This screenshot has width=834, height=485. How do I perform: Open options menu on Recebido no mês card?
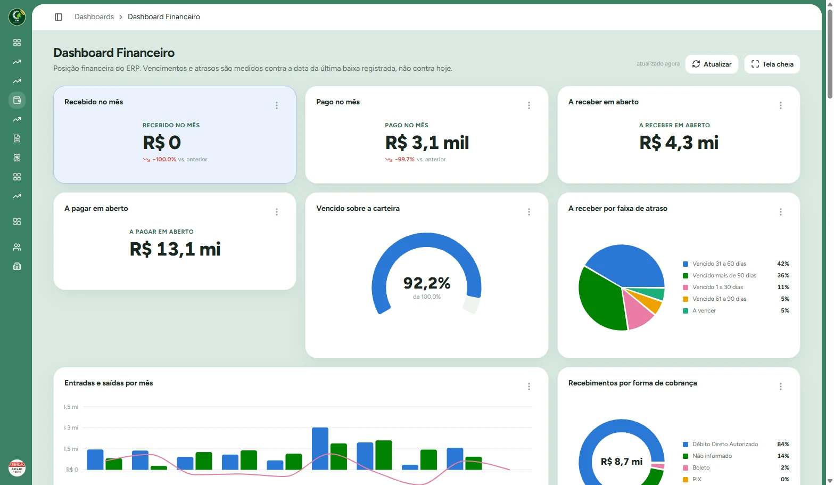click(x=277, y=105)
